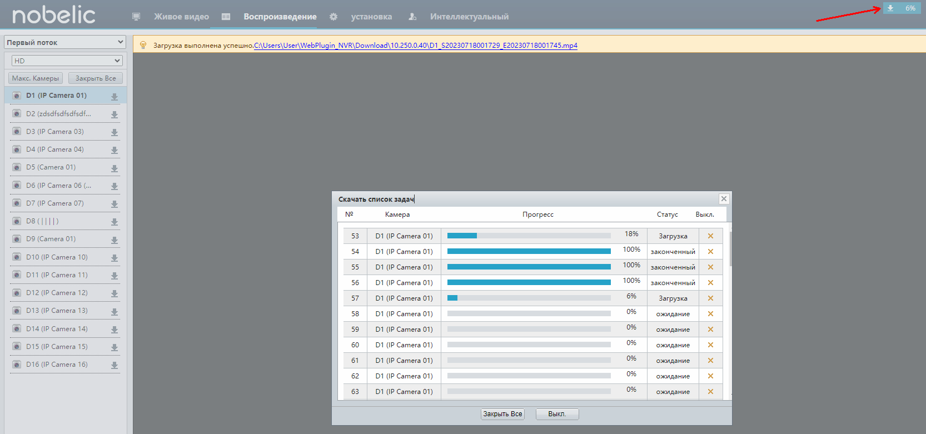The width and height of the screenshot is (926, 434).
Task: Click progress bar of task 53
Action: pos(529,236)
